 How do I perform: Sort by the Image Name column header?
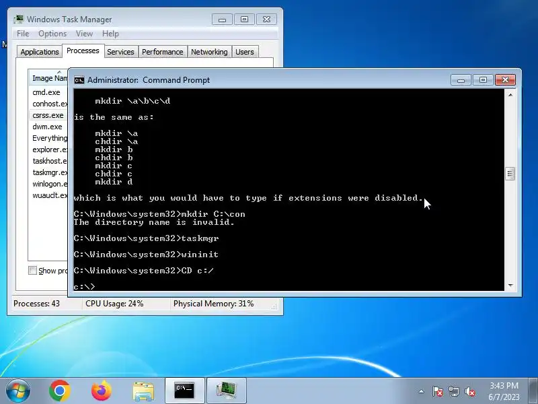coord(48,78)
